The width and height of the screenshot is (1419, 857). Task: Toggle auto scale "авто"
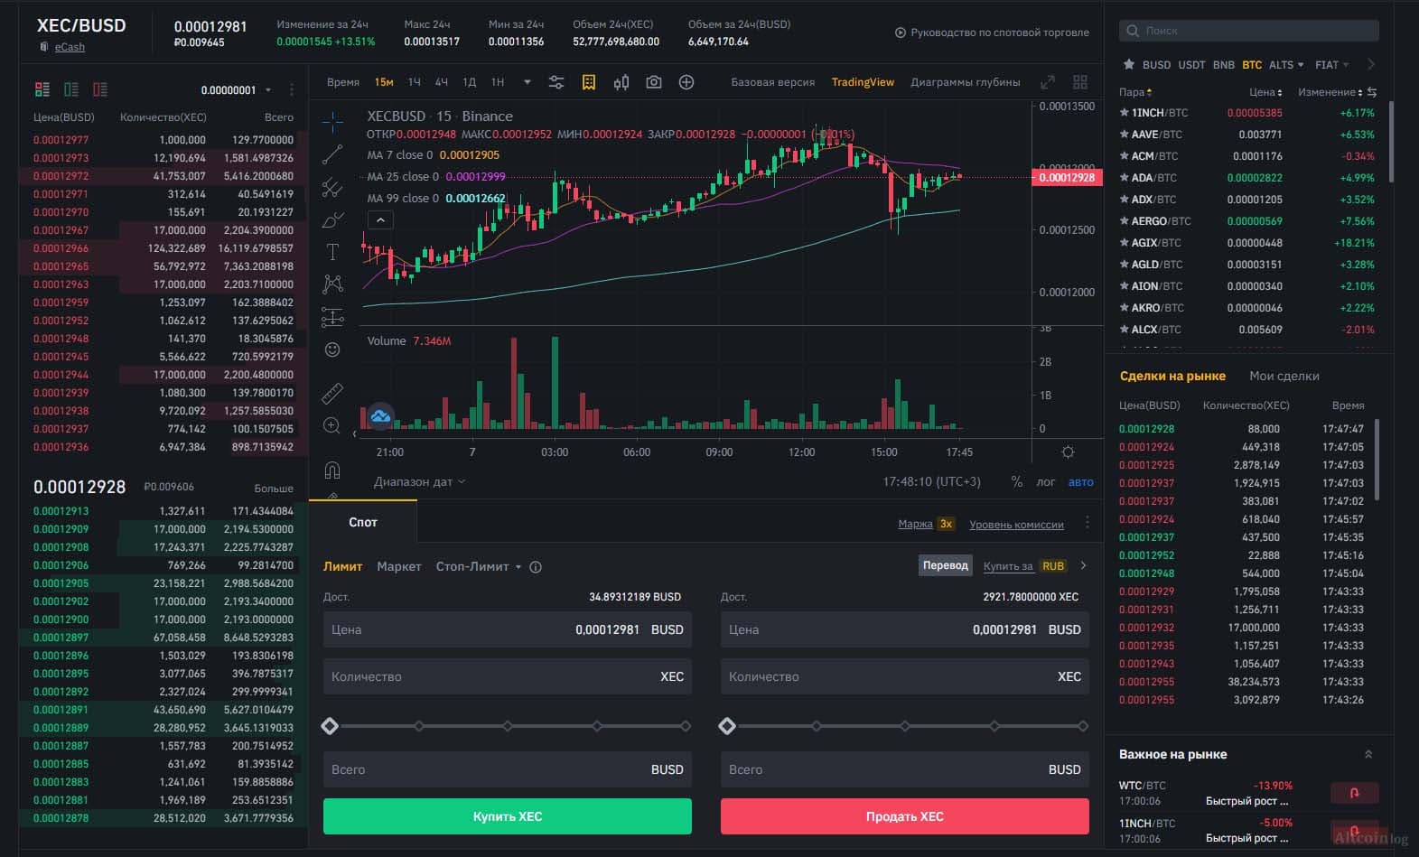click(x=1081, y=482)
